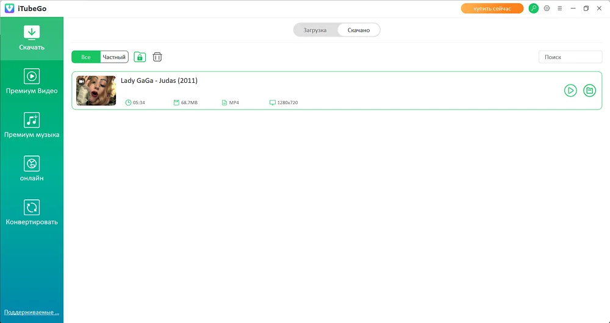
Task: Open the Премиум музыка section
Action: point(32,120)
